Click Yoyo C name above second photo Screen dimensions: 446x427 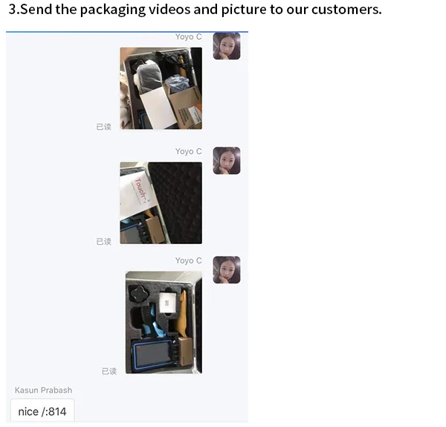[188, 151]
